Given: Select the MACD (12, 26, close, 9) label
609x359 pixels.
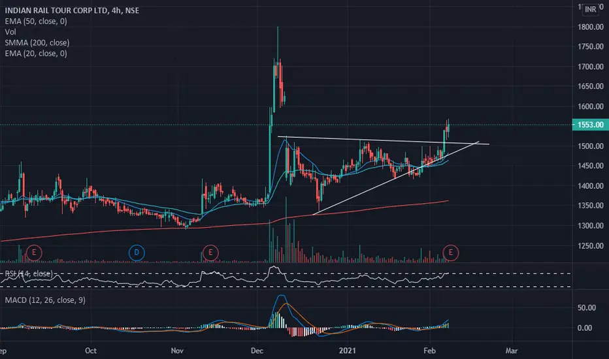Looking at the screenshot, I should 45,300.
